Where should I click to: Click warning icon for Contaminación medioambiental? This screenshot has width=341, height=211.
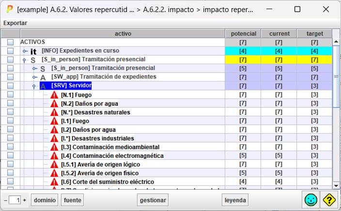(x=54, y=147)
